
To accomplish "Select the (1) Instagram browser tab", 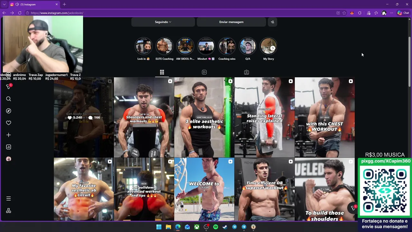I will (x=34, y=5).
